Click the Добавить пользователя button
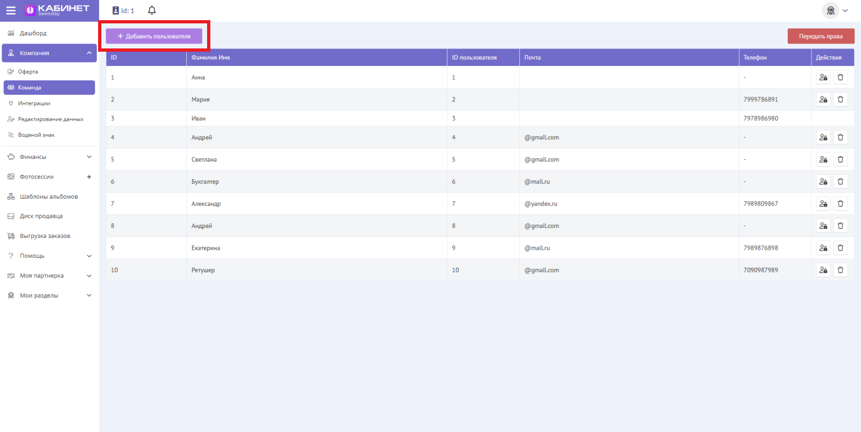The width and height of the screenshot is (861, 432). coord(154,36)
